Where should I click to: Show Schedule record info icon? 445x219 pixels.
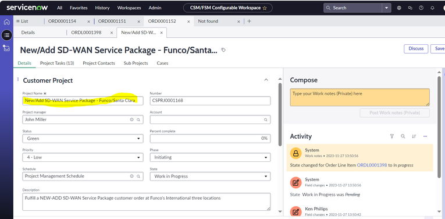131,176
